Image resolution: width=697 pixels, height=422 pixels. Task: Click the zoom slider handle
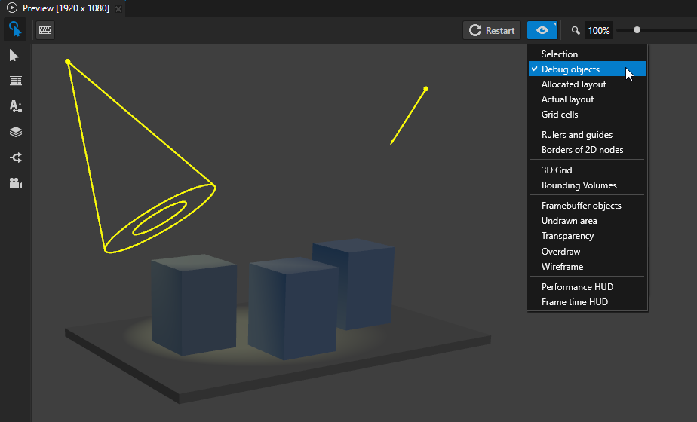click(x=637, y=30)
